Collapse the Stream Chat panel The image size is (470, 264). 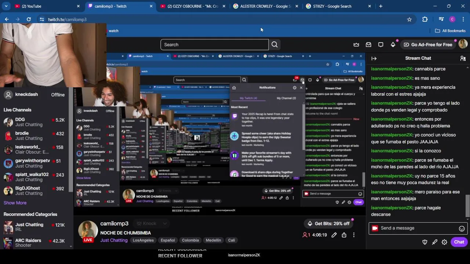tap(374, 58)
